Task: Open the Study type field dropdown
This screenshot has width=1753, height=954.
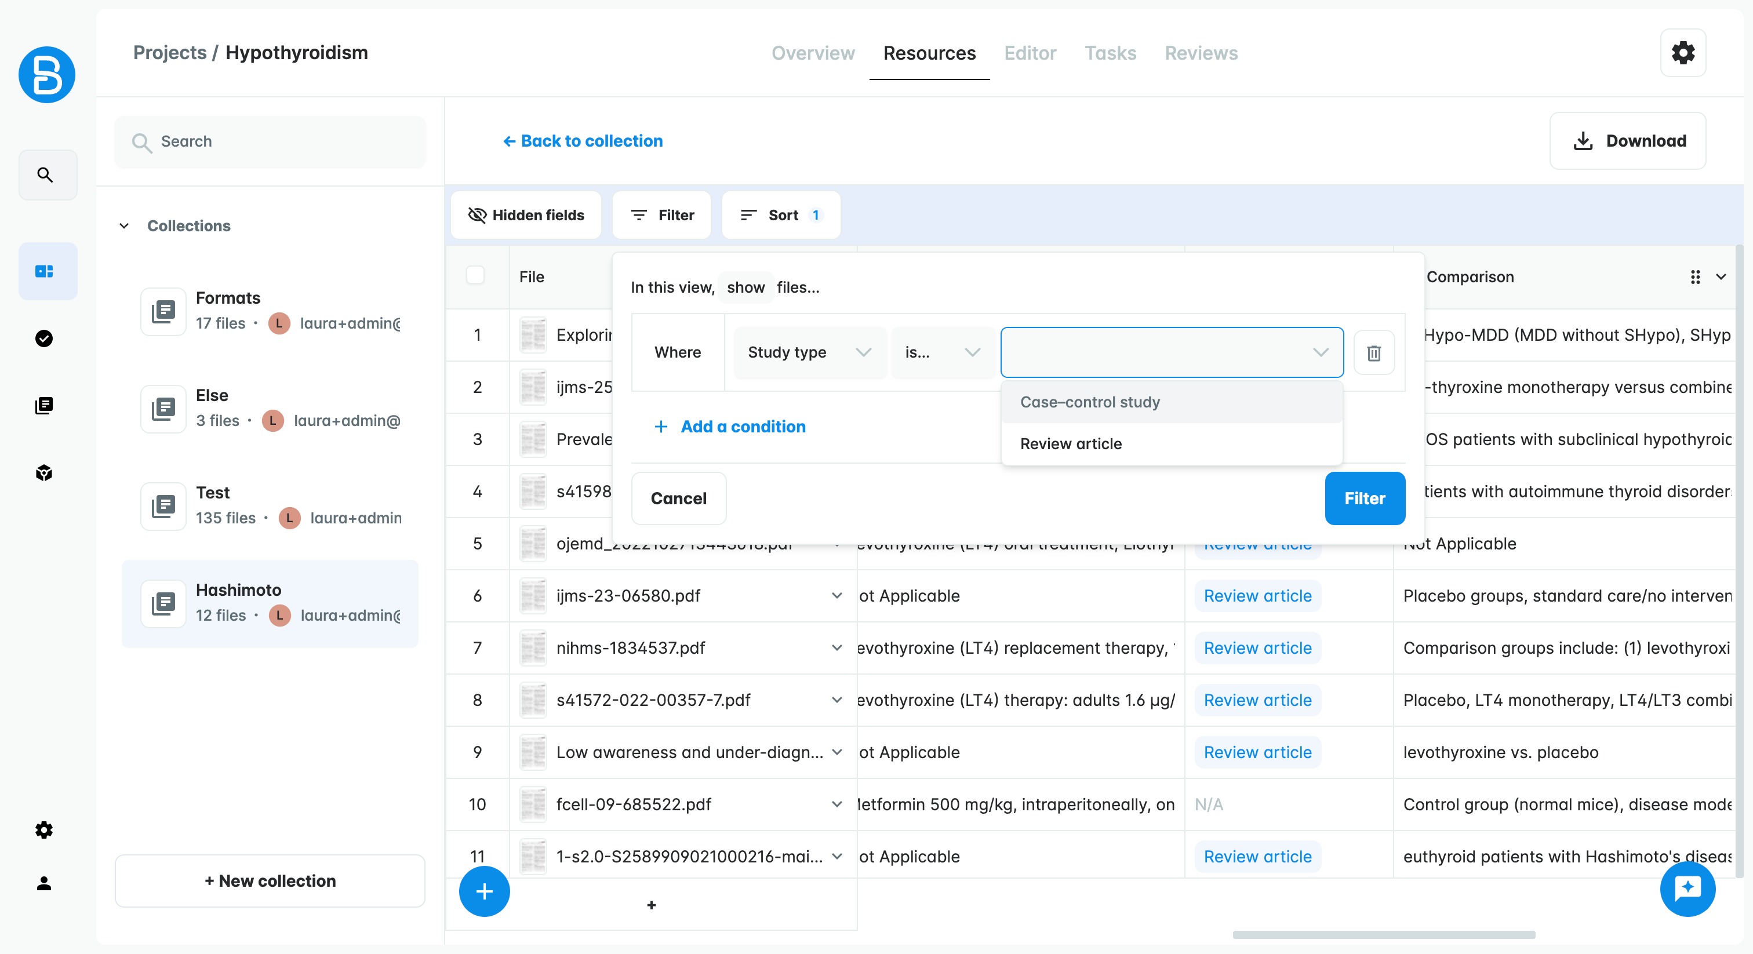Action: tap(809, 352)
